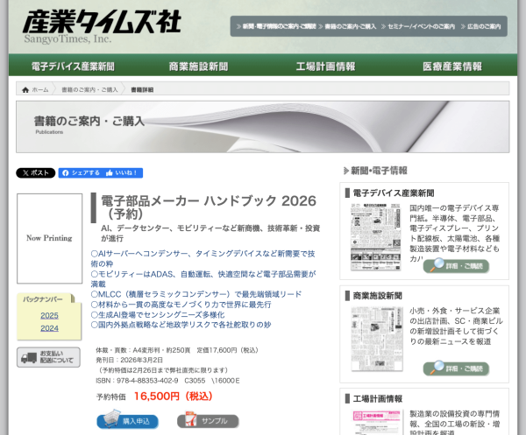Image resolution: width=526 pixels, height=435 pixels.
Task: Go to ホーム breadcrumb link
Action: click(40, 90)
